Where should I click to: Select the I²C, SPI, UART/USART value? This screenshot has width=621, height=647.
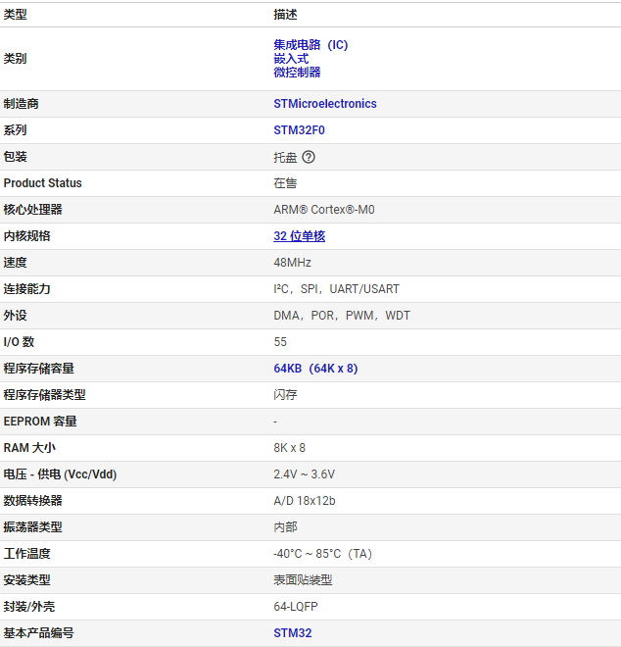pyautogui.click(x=337, y=289)
